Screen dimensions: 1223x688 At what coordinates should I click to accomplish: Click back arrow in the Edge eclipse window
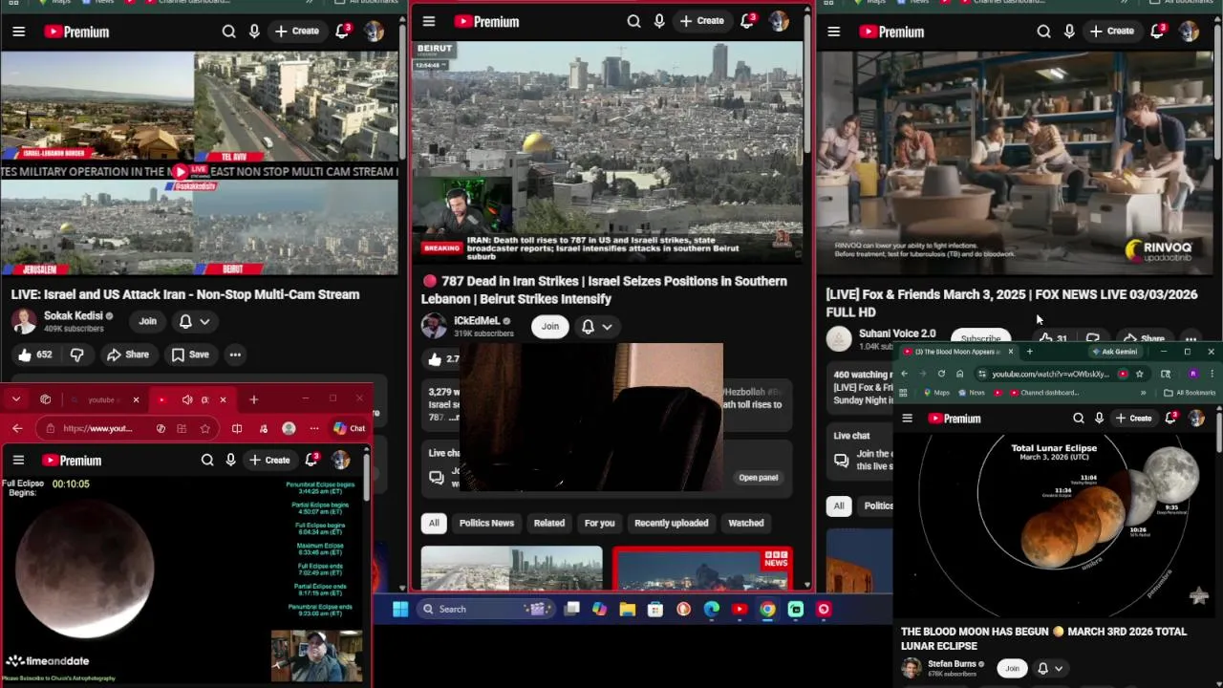[x=17, y=428]
